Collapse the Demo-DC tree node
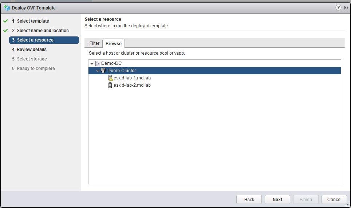351x208 pixels. (x=92, y=64)
